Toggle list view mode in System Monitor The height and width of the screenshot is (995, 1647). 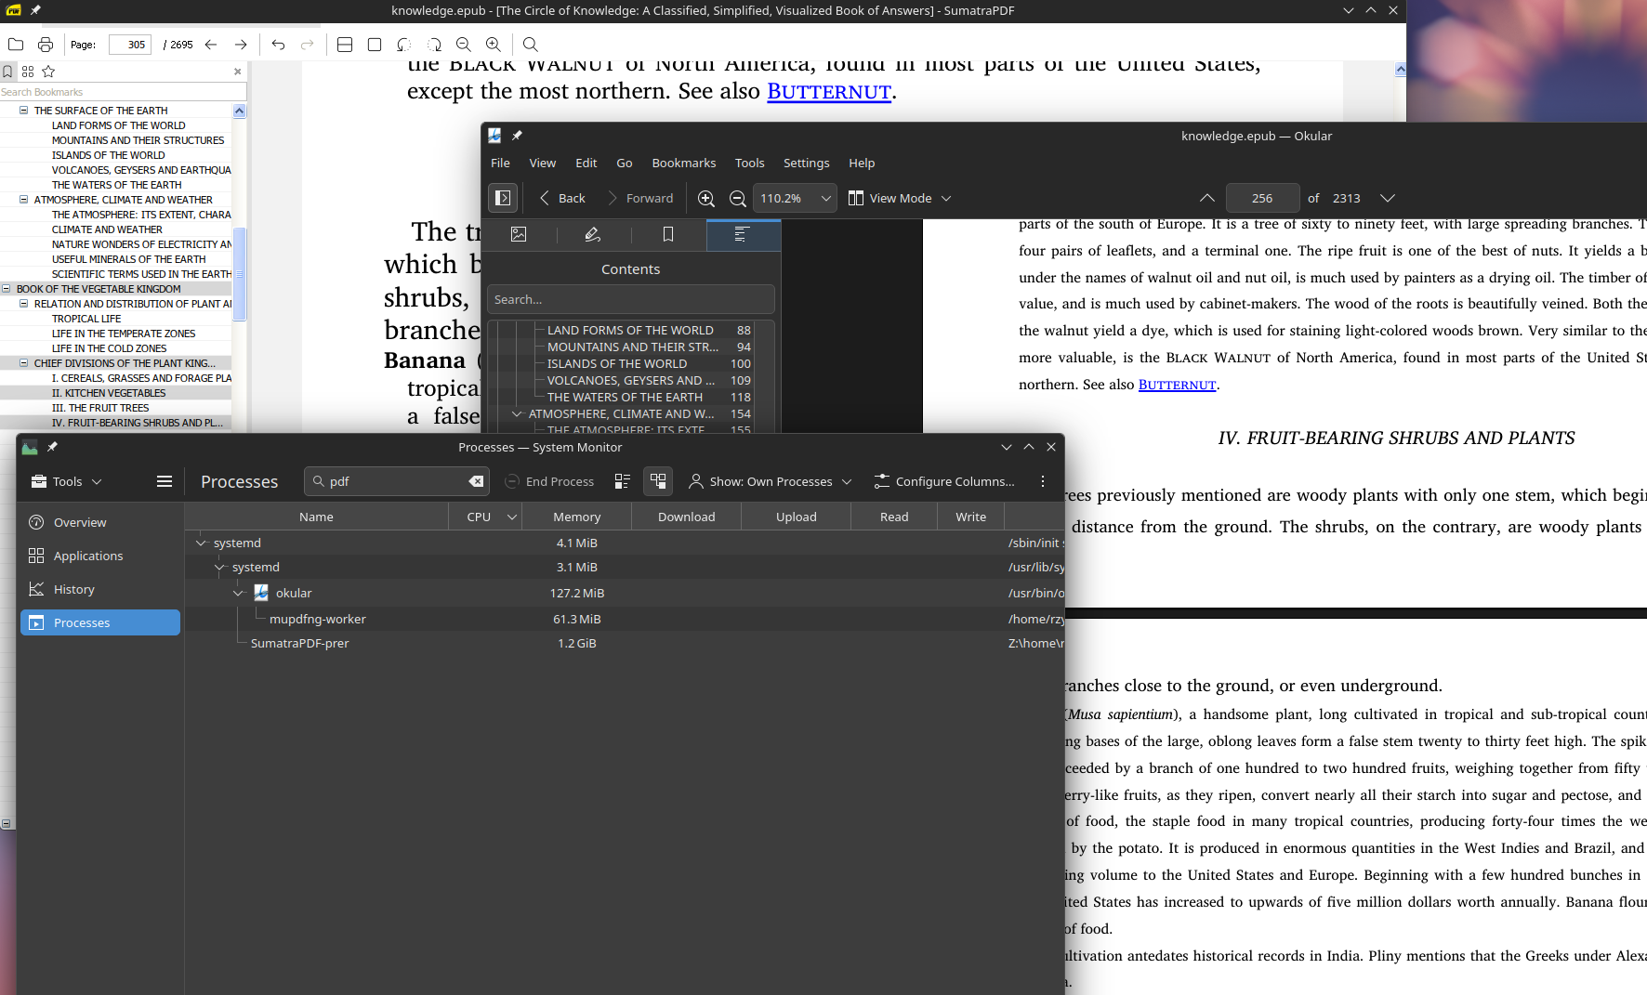tap(623, 481)
